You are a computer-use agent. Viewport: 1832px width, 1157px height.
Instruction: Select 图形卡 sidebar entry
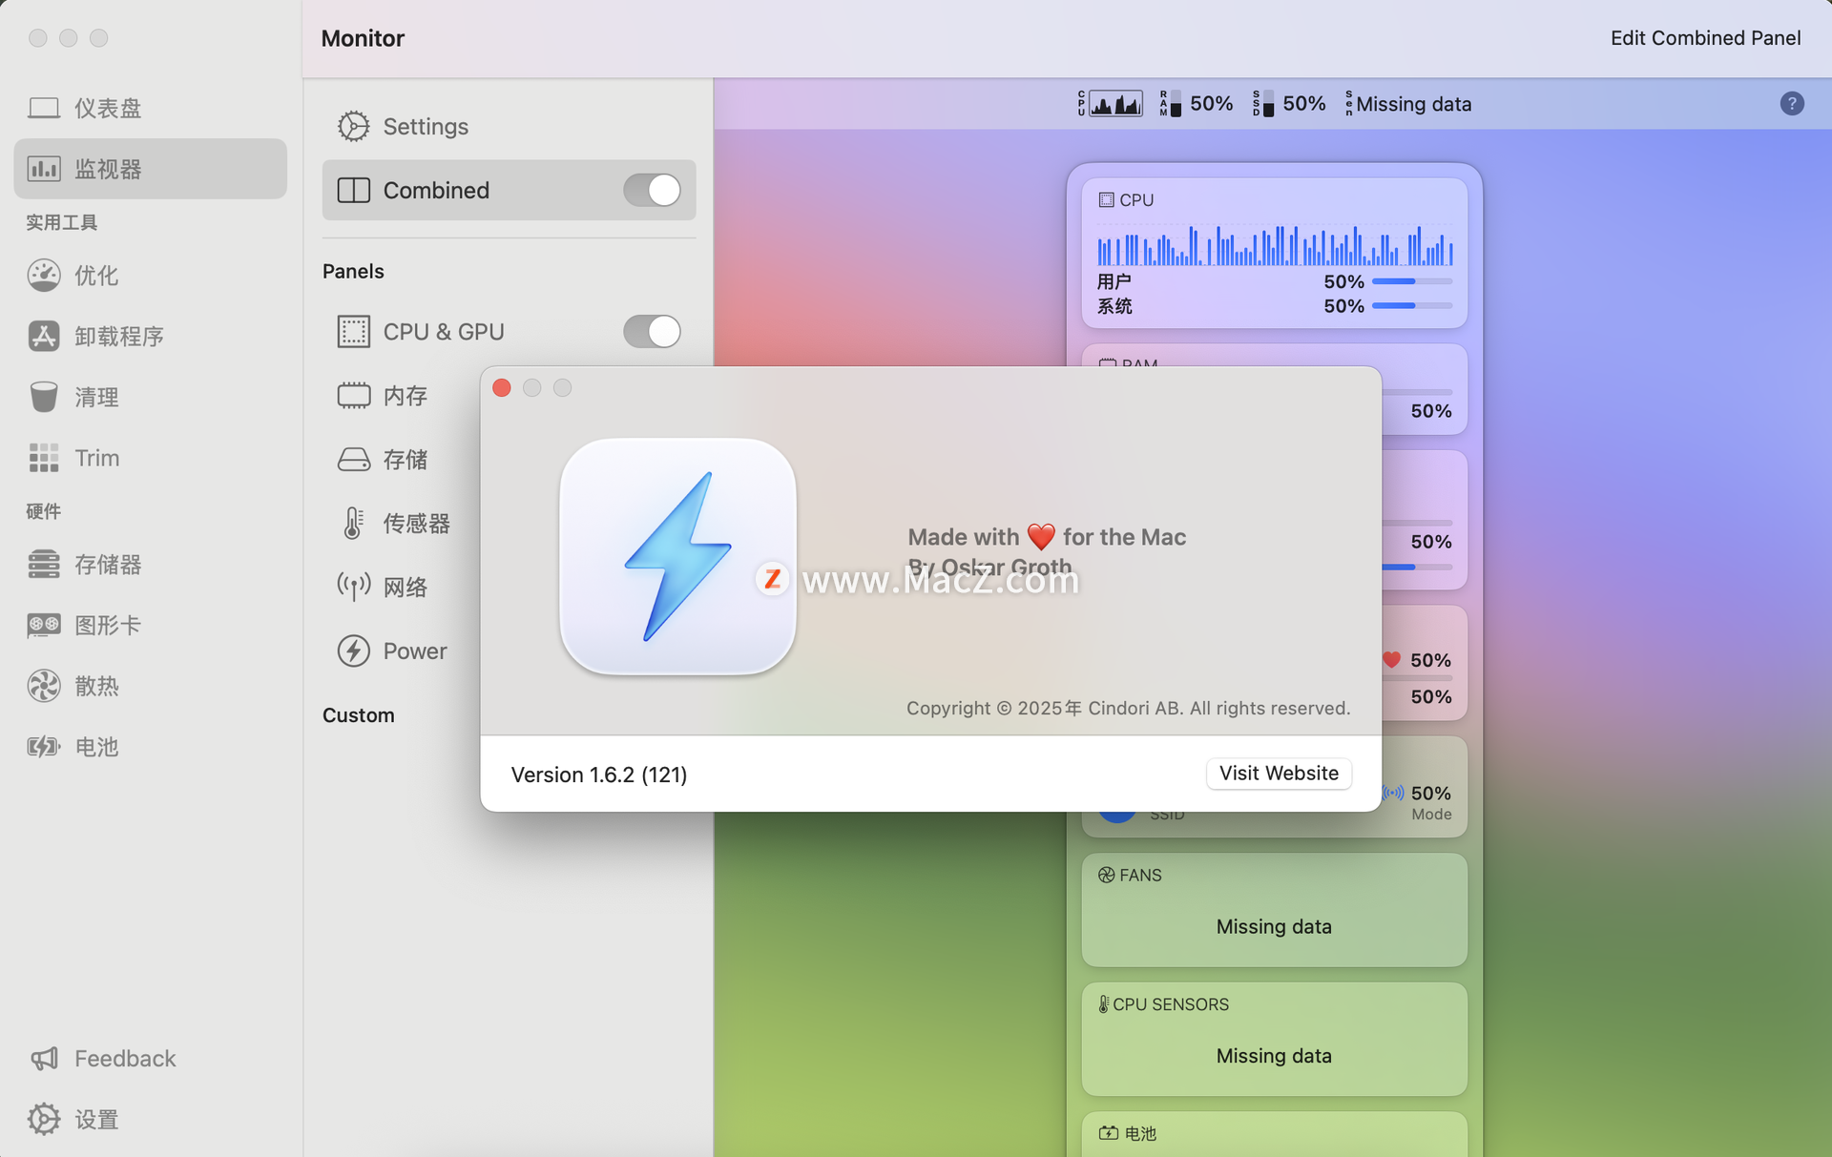tap(151, 626)
